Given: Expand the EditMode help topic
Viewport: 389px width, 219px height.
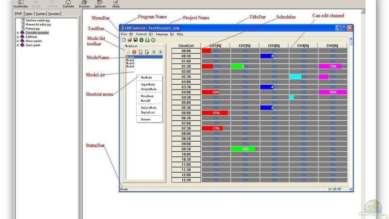Looking at the screenshot, I should (x=18, y=36).
